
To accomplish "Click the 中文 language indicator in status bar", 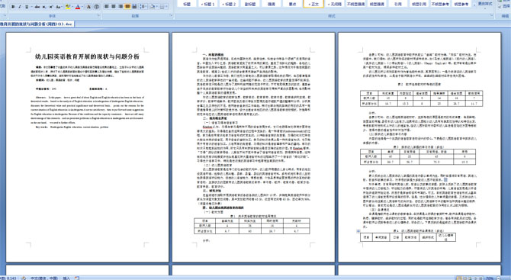I will pyautogui.click(x=44, y=278).
